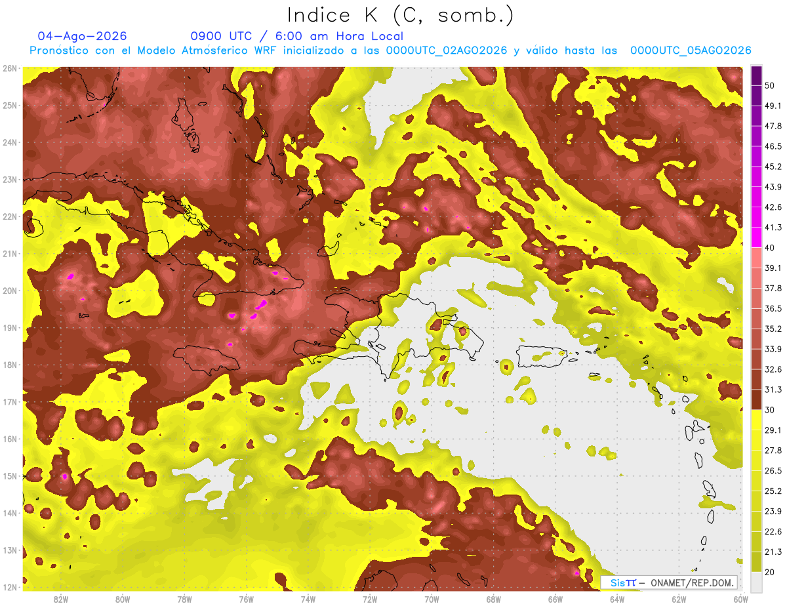The image size is (787, 608).
Task: Click the map title 'Indice K (C, somb.)'
Action: (x=401, y=15)
